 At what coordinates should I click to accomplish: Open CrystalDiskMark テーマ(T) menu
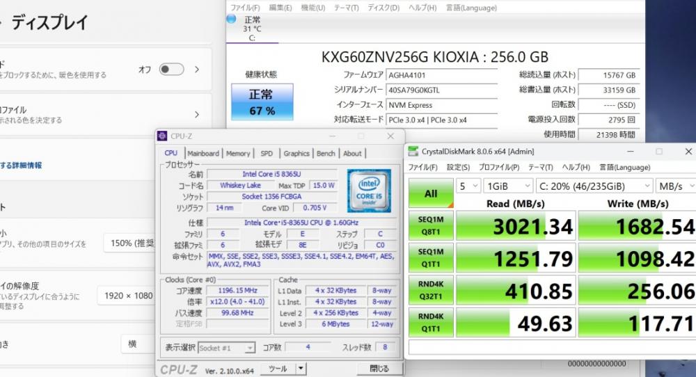click(541, 167)
